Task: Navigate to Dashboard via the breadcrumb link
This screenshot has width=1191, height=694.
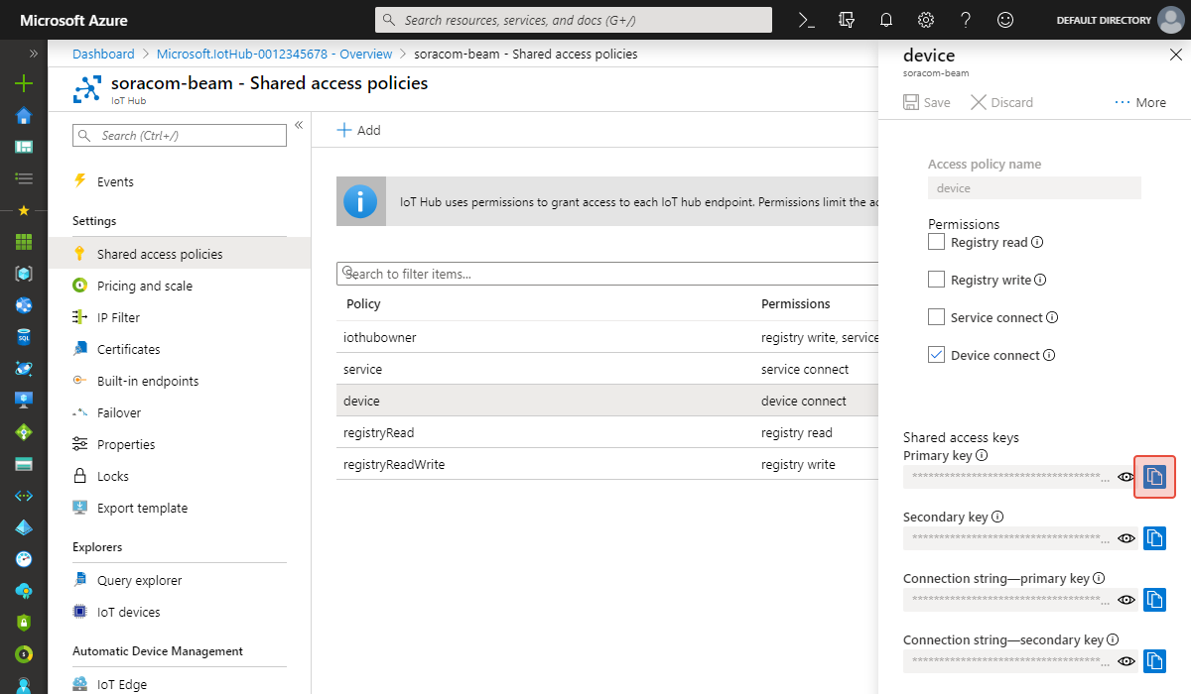Action: 103,54
